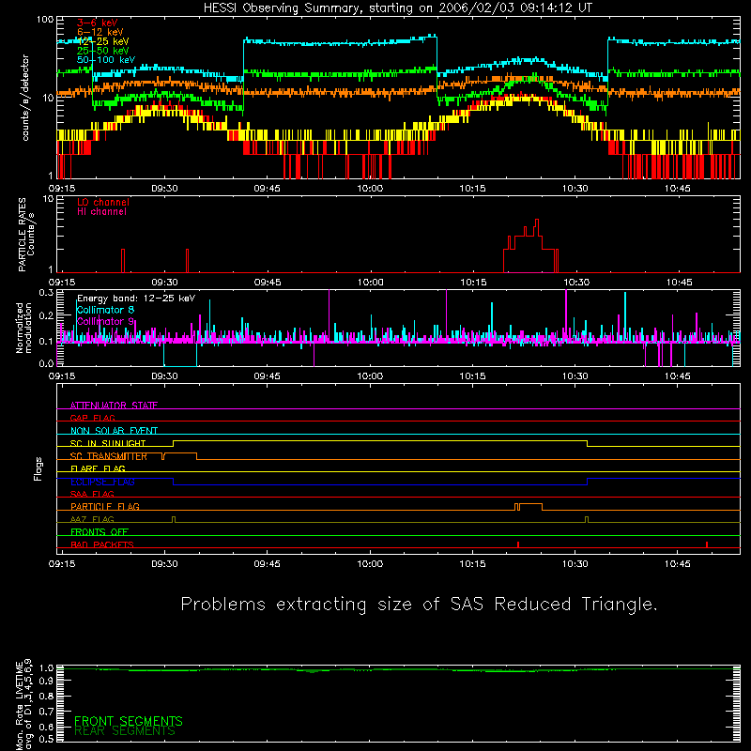This screenshot has width=751, height=751.
Task: Click the 10:30 tick label under the modulation panel
Action: [575, 376]
